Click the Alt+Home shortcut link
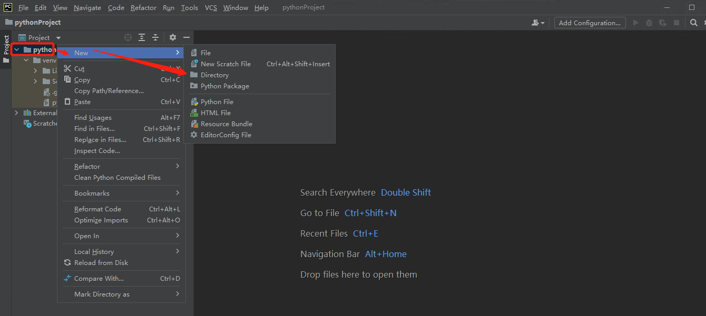706x316 pixels. point(386,254)
